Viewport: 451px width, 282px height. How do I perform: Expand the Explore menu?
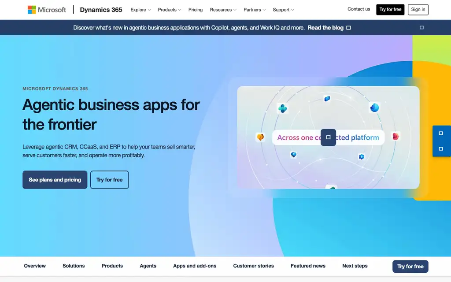[x=140, y=10]
